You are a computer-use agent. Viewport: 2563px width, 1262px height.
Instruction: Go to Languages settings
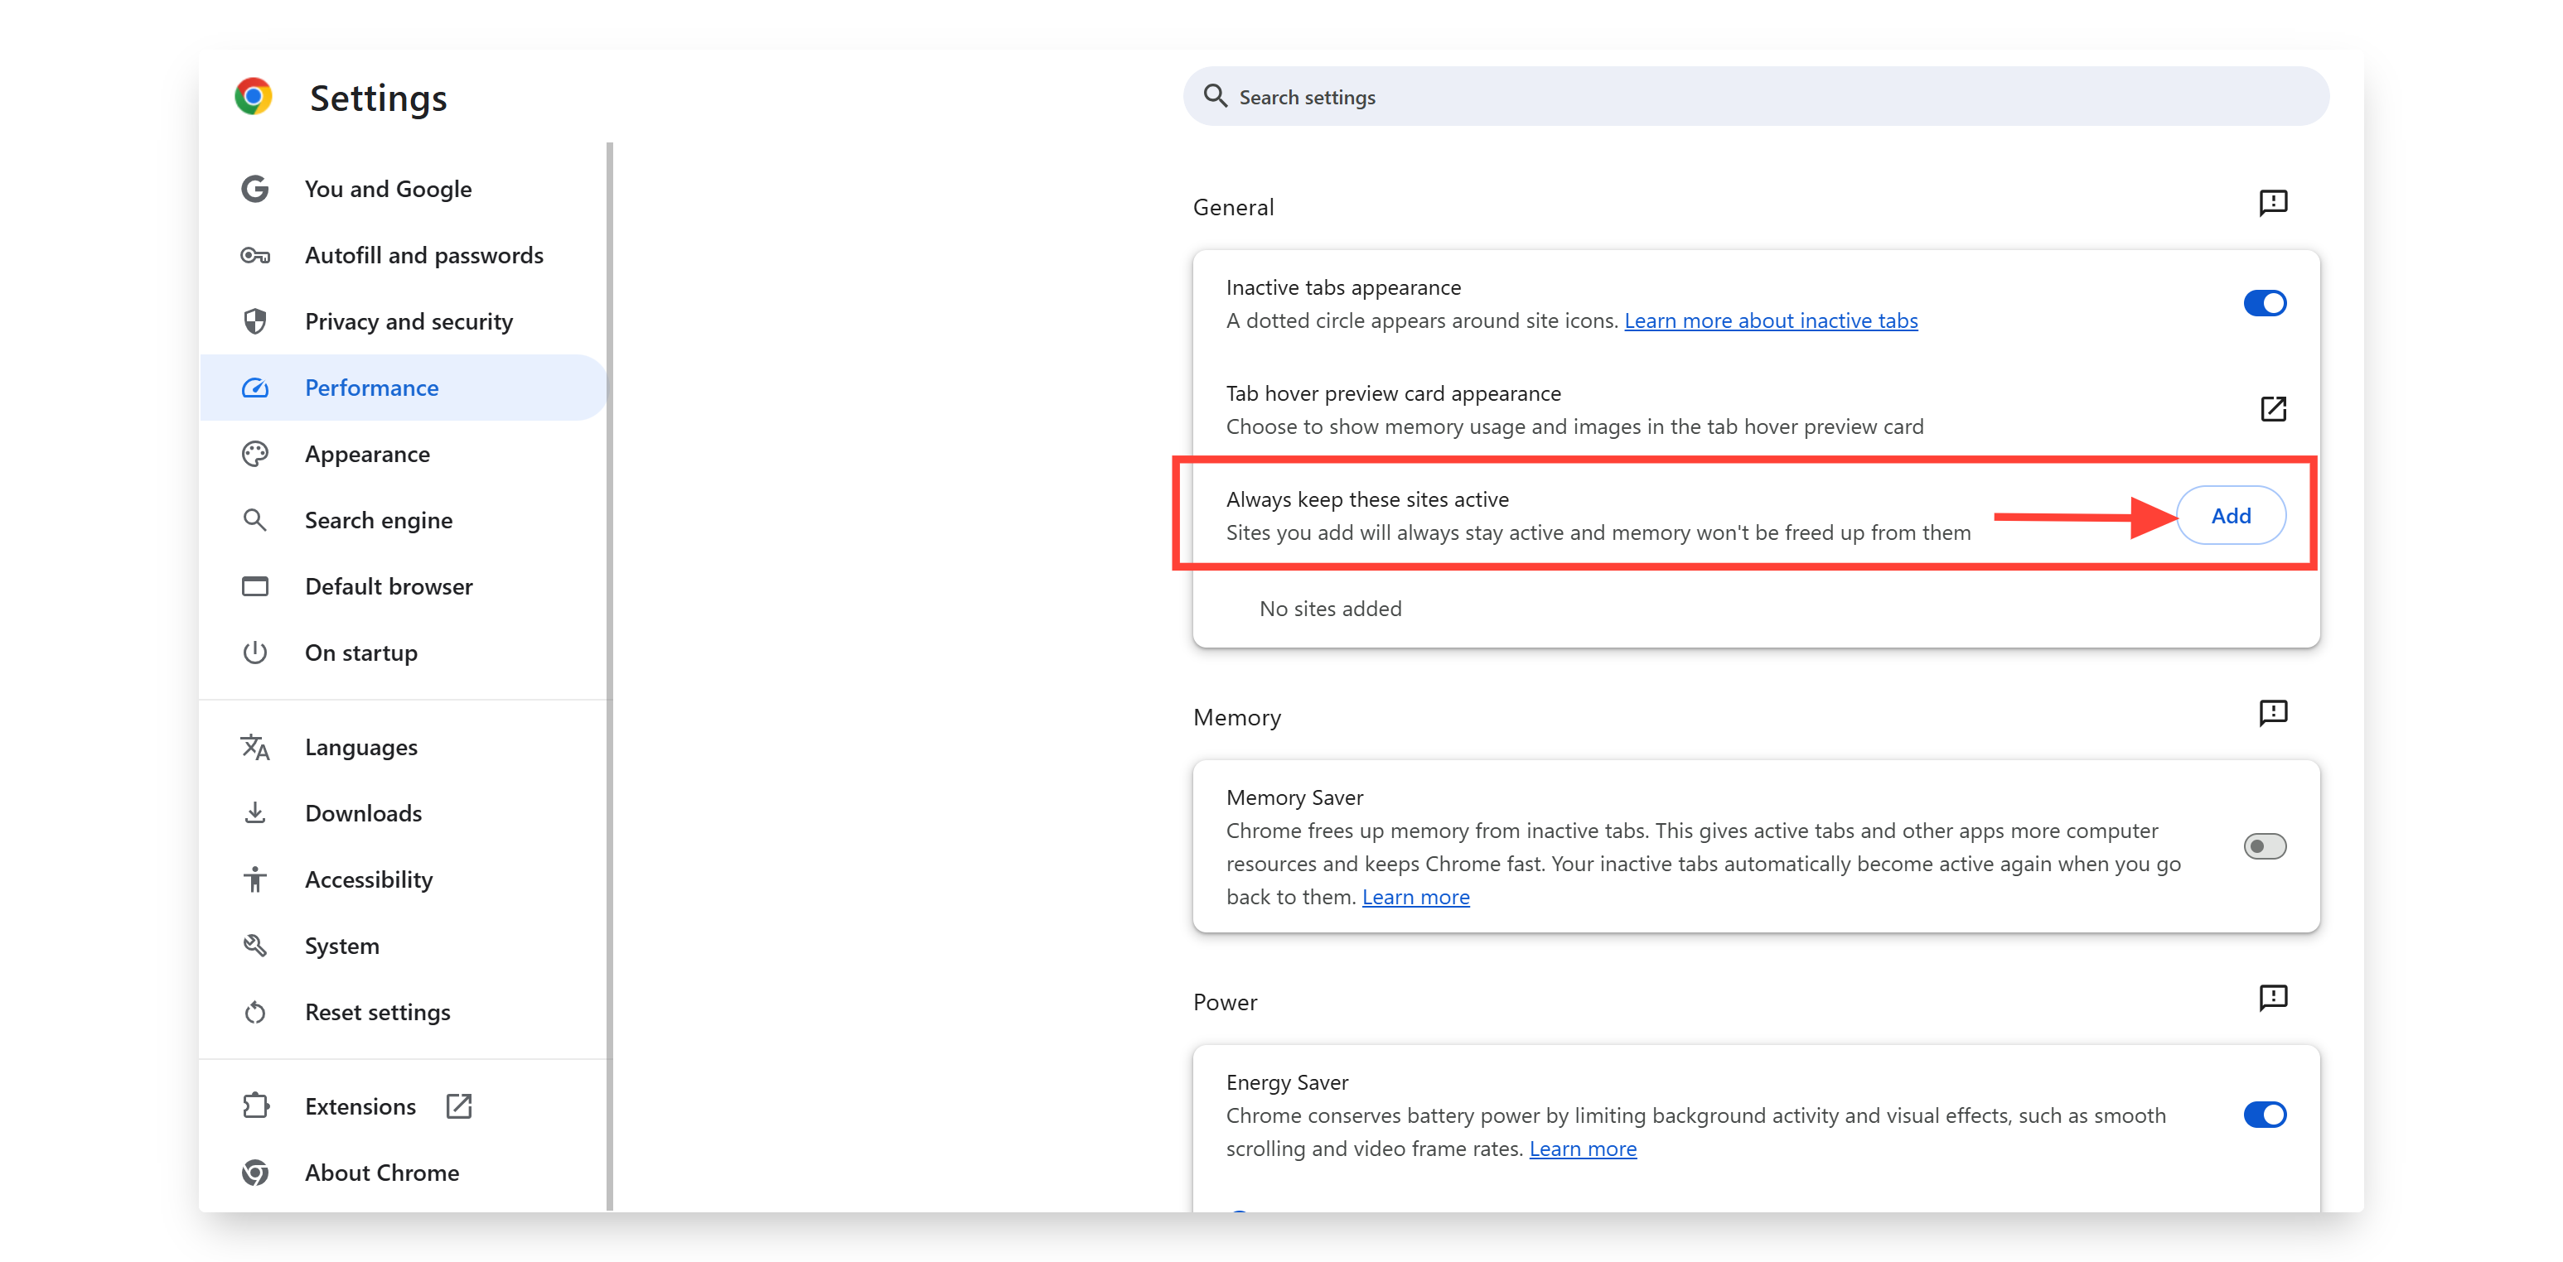(x=403, y=747)
